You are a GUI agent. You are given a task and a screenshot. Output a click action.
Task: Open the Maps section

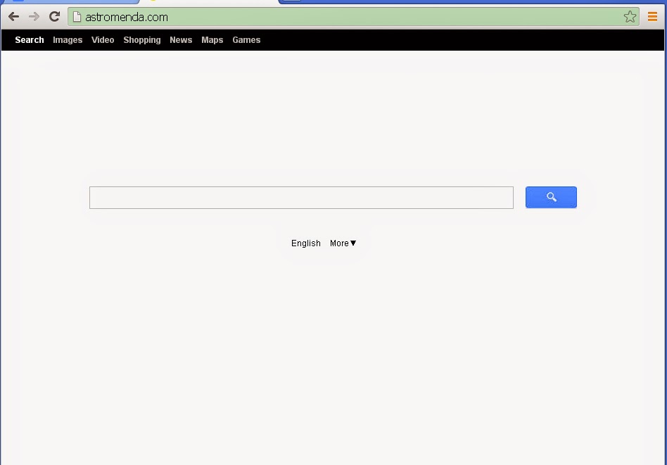pos(212,40)
